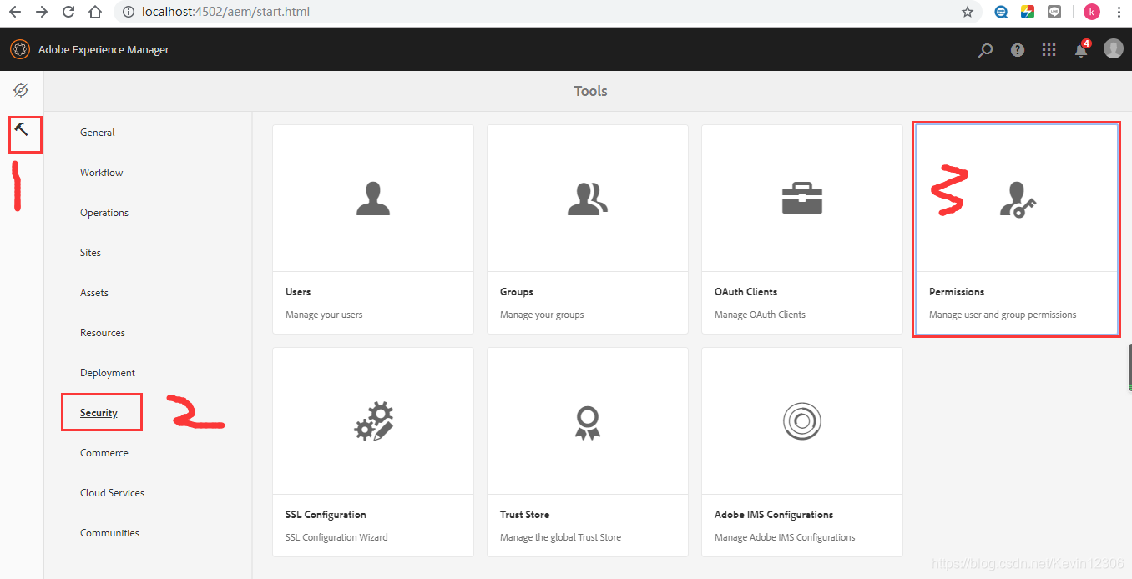Click the Adobe IMS Configurations circular icon
Screen dimensions: 1132x579
point(802,421)
